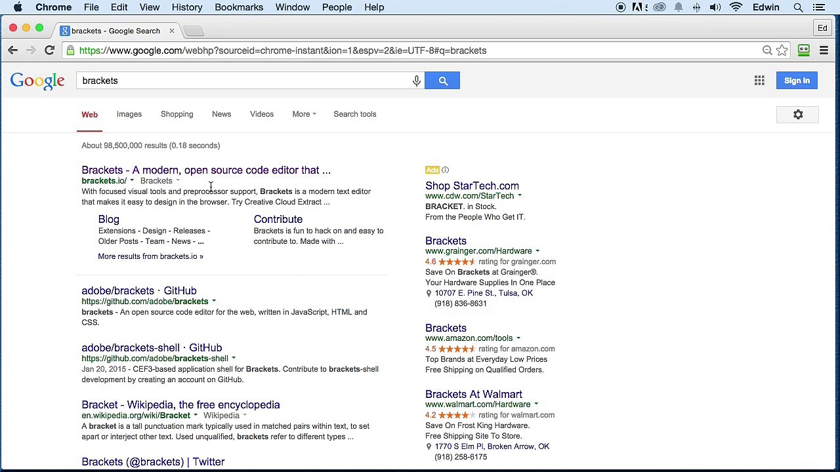
Task: Click the browser address bar URL
Action: (x=283, y=50)
